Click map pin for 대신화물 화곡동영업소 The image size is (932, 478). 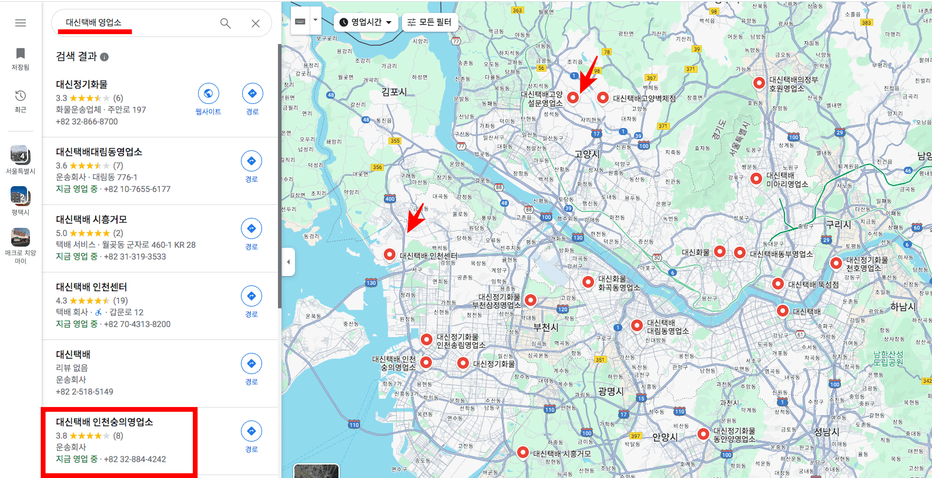point(588,282)
